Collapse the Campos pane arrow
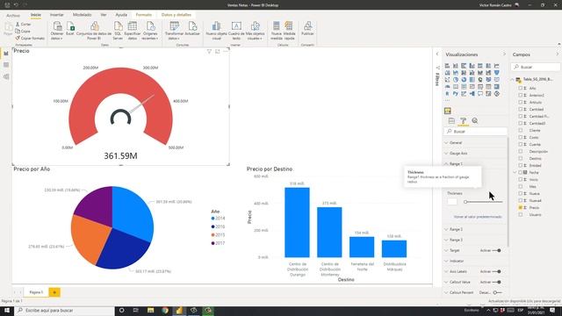The height and width of the screenshot is (316, 562). 558,54
